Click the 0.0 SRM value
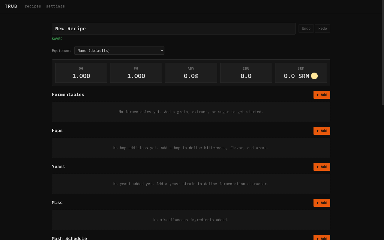 click(x=296, y=76)
